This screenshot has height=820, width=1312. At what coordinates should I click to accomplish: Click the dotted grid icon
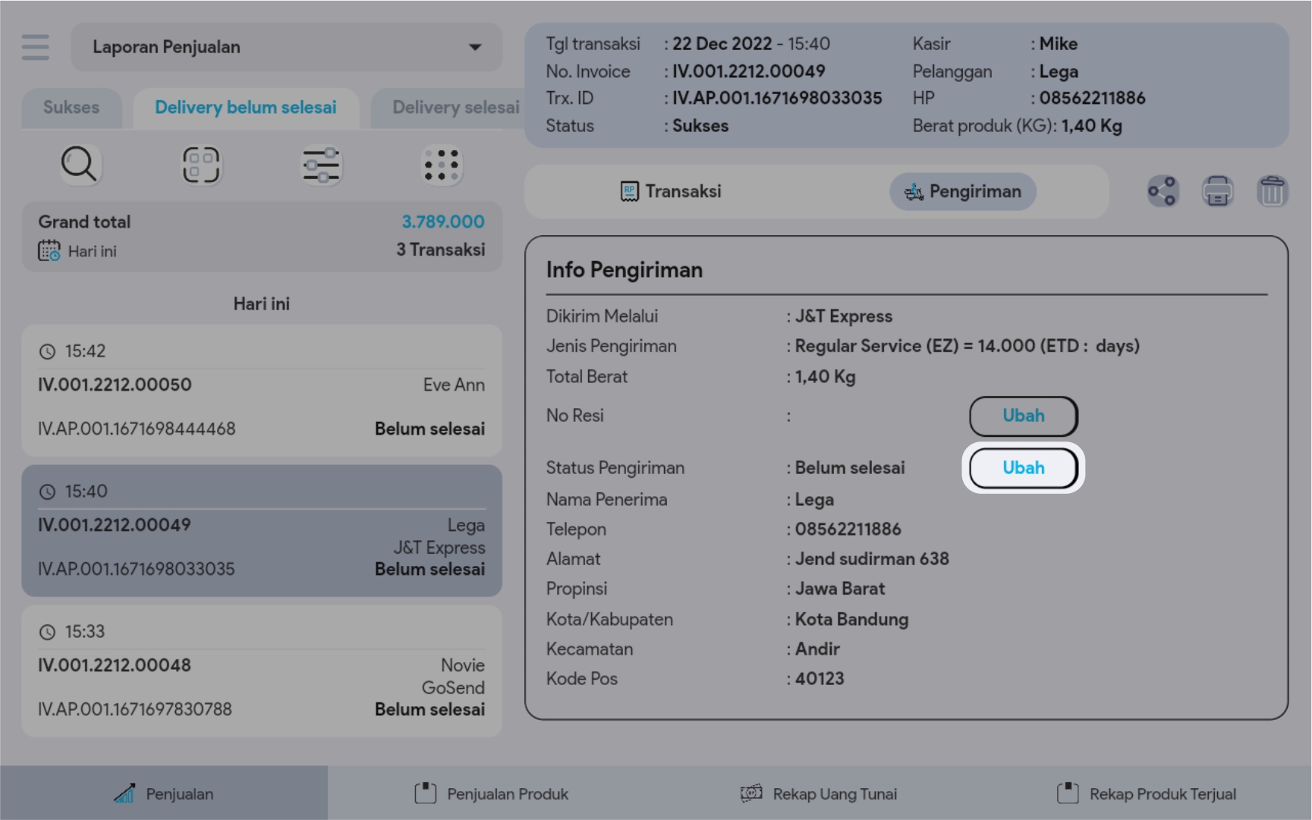coord(442,165)
